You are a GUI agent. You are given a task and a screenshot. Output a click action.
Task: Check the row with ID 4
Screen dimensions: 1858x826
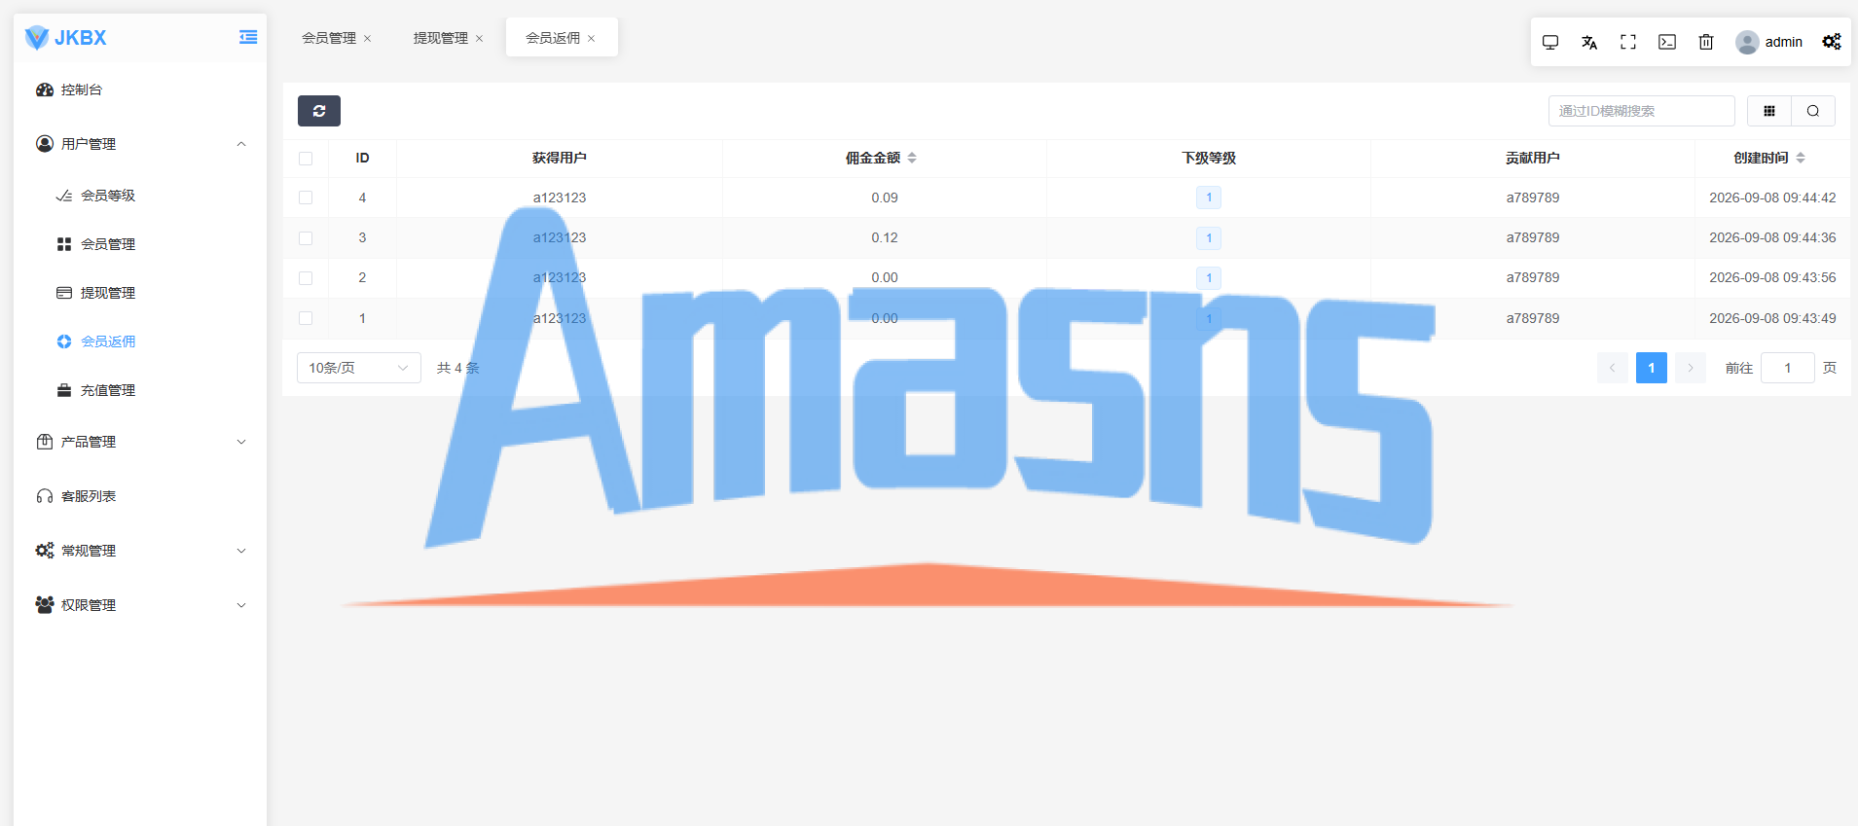[306, 198]
